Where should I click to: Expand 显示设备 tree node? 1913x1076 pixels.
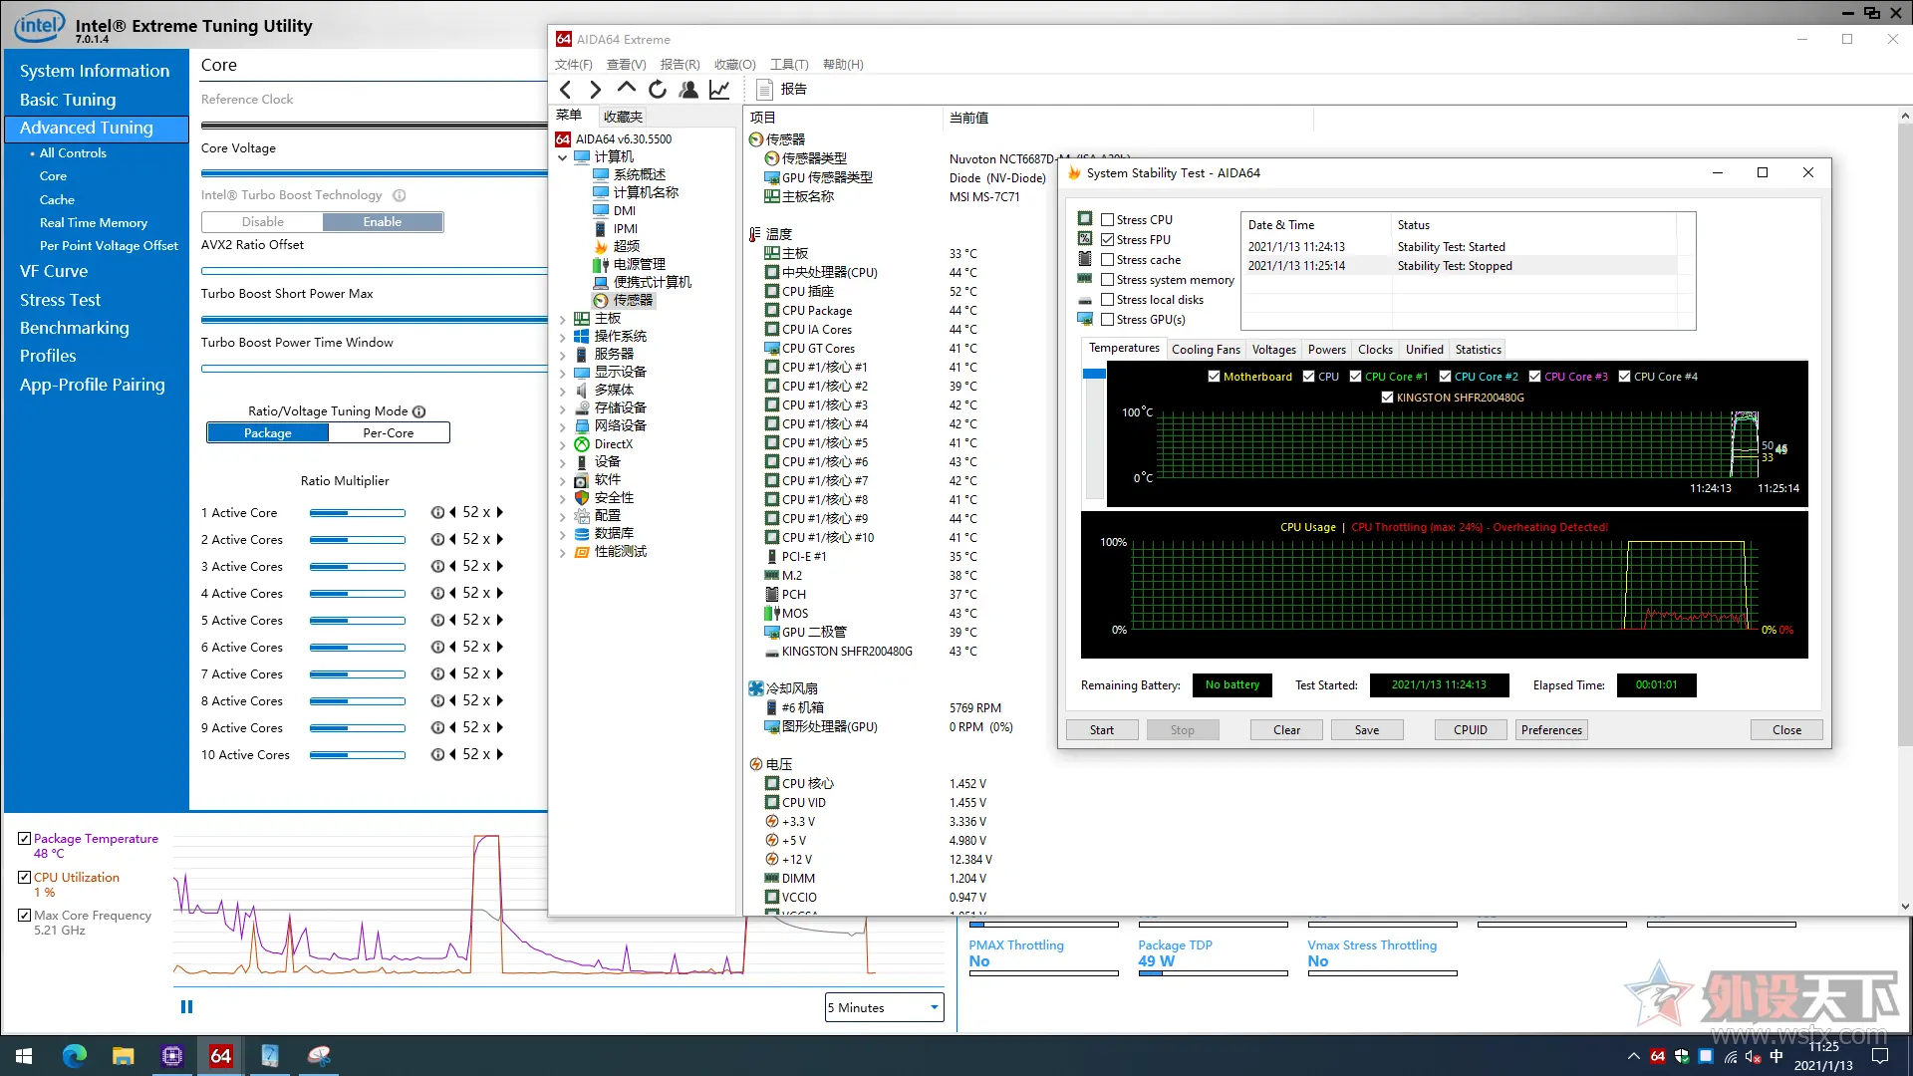(562, 374)
